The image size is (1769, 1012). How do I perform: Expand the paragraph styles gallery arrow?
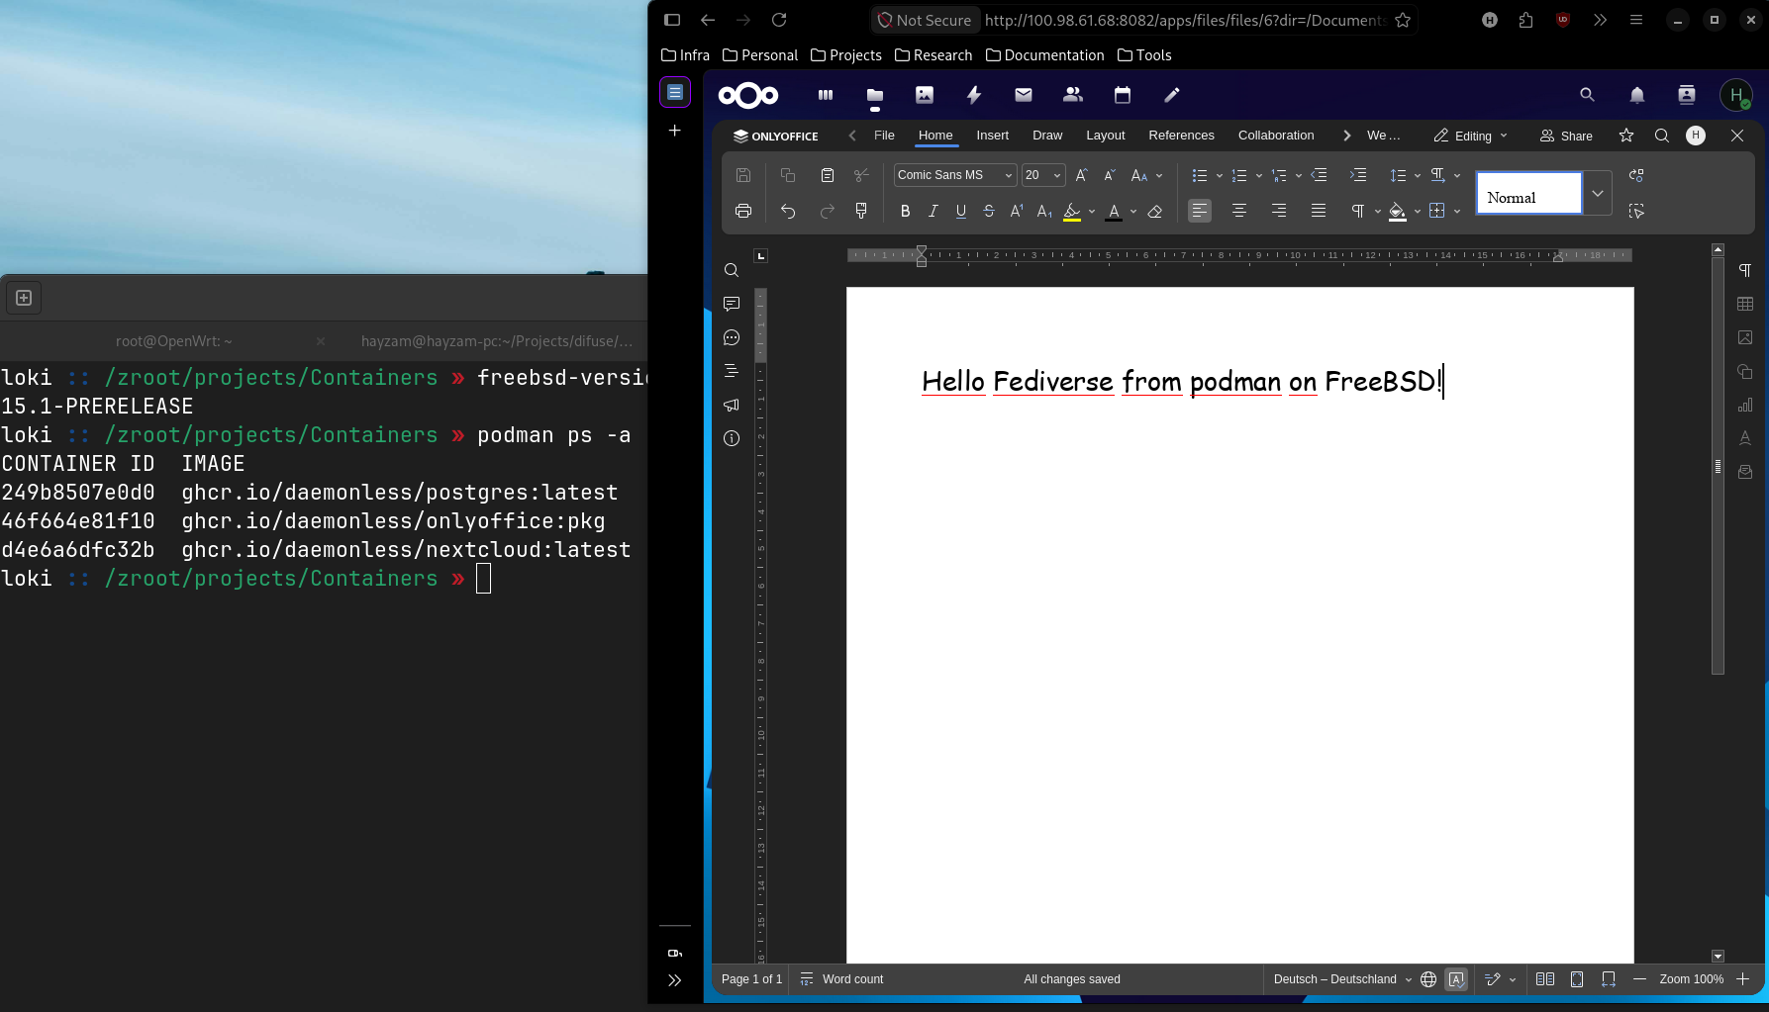[1597, 194]
